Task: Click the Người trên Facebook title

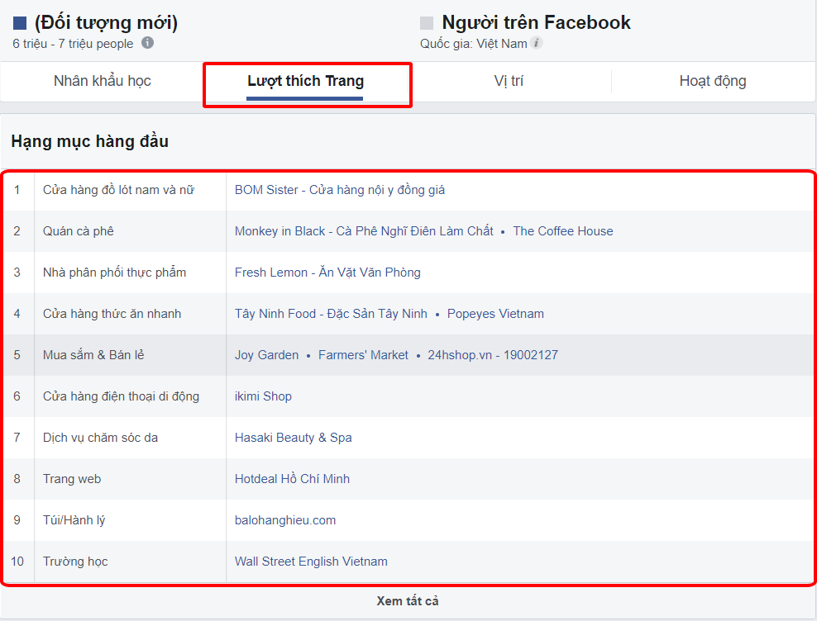Action: coord(536,23)
